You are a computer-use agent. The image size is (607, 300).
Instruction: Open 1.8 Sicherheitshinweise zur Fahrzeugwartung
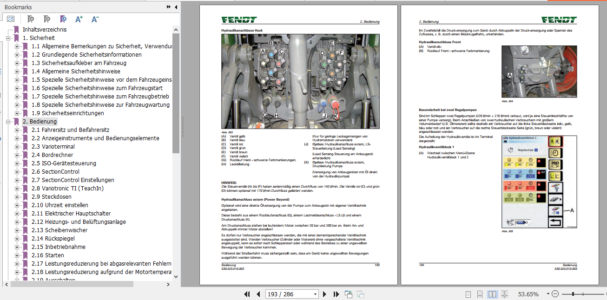tap(100, 105)
